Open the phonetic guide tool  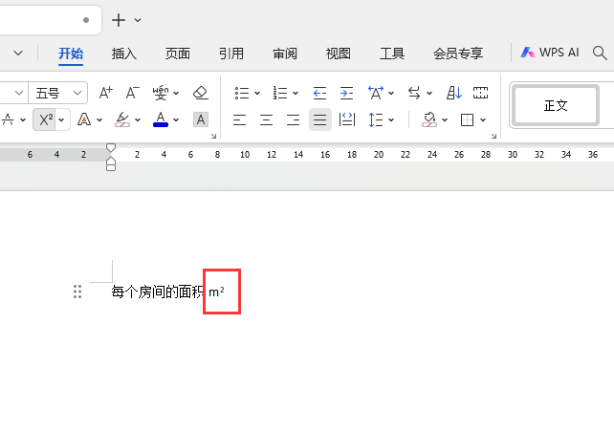tap(161, 93)
